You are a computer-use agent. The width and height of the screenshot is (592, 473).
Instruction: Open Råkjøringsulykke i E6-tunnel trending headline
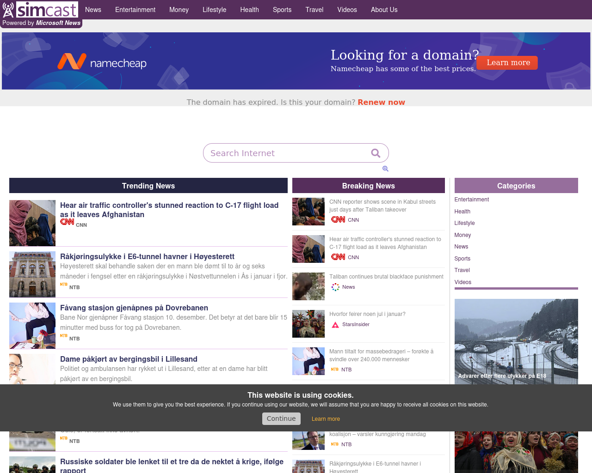pyautogui.click(x=147, y=256)
